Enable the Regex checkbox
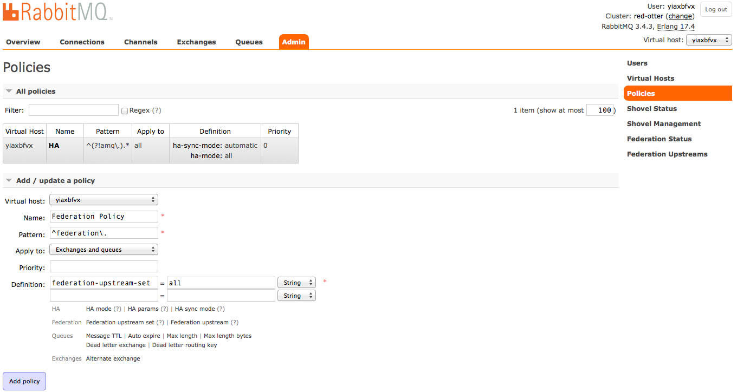The width and height of the screenshot is (737, 392). pyautogui.click(x=125, y=110)
